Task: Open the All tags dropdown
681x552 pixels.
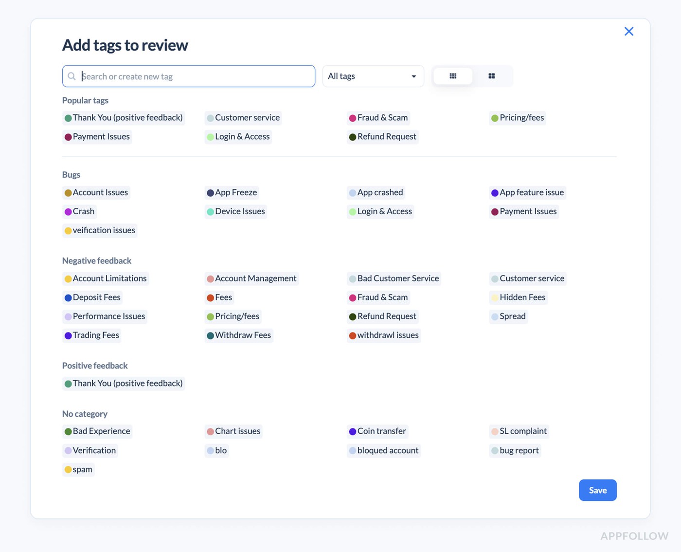Action: 373,76
